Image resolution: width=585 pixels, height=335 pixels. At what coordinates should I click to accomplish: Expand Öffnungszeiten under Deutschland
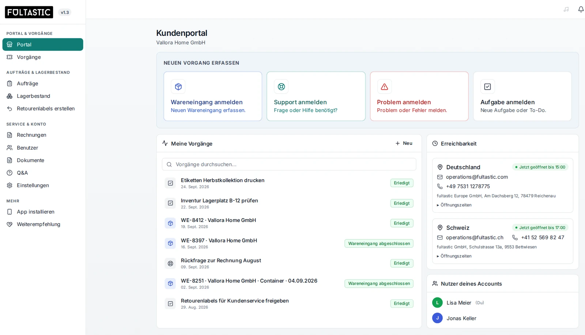pyautogui.click(x=454, y=205)
